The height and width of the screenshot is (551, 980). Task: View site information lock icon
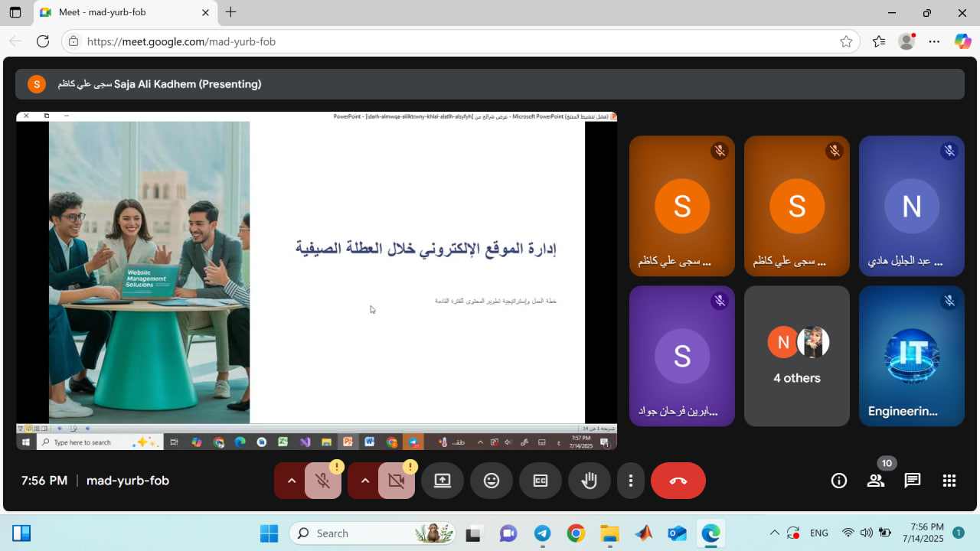(73, 41)
